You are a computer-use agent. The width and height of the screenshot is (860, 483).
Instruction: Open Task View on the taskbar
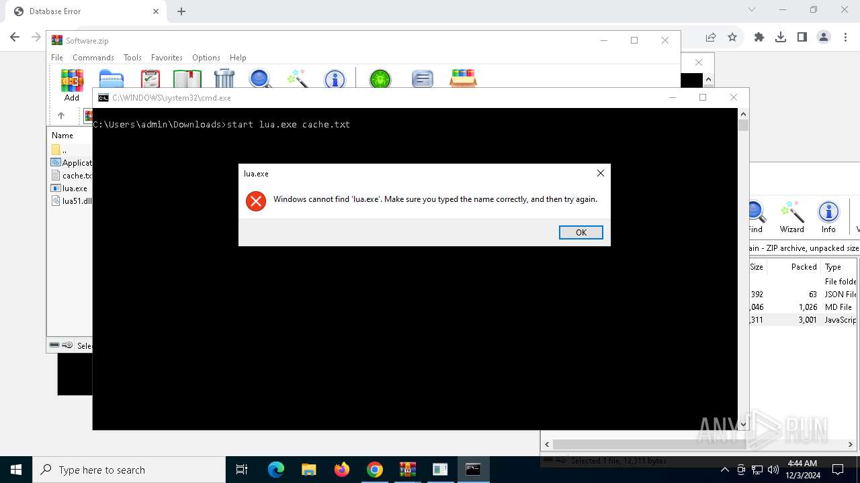tap(242, 470)
